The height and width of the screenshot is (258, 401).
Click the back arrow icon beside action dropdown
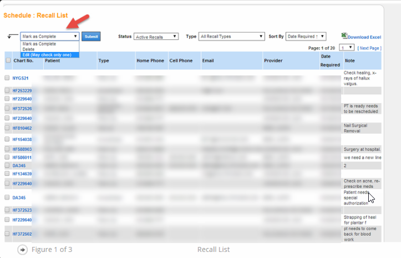tap(12, 37)
